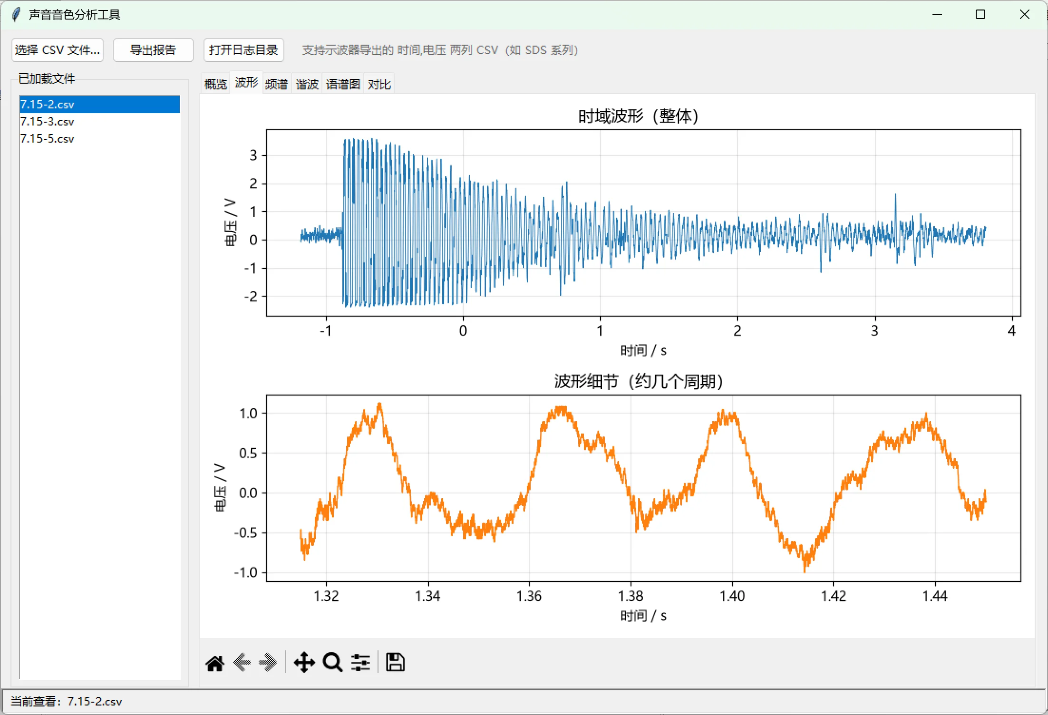Click inside the orange waveform detail plot
The width and height of the screenshot is (1048, 715).
(x=643, y=488)
